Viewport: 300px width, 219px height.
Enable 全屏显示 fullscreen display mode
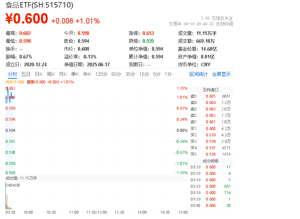point(221,74)
